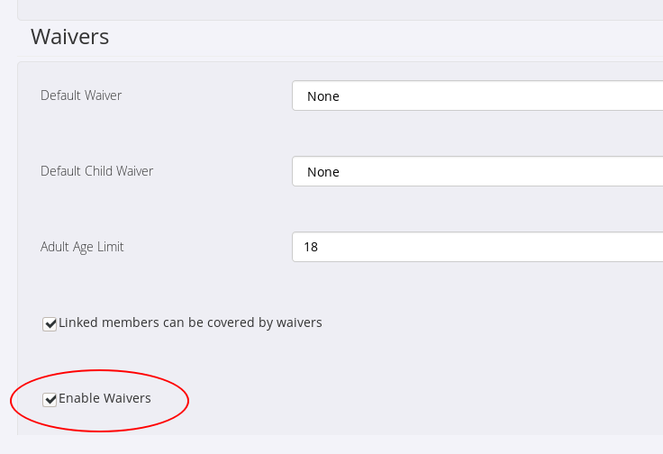Toggle the Enable Waivers checkbox
The image size is (663, 454).
tap(50, 399)
